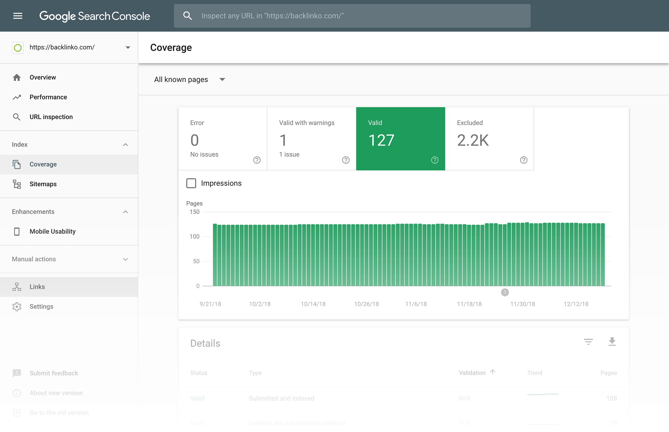Select Coverage in the sidebar

[69, 165]
